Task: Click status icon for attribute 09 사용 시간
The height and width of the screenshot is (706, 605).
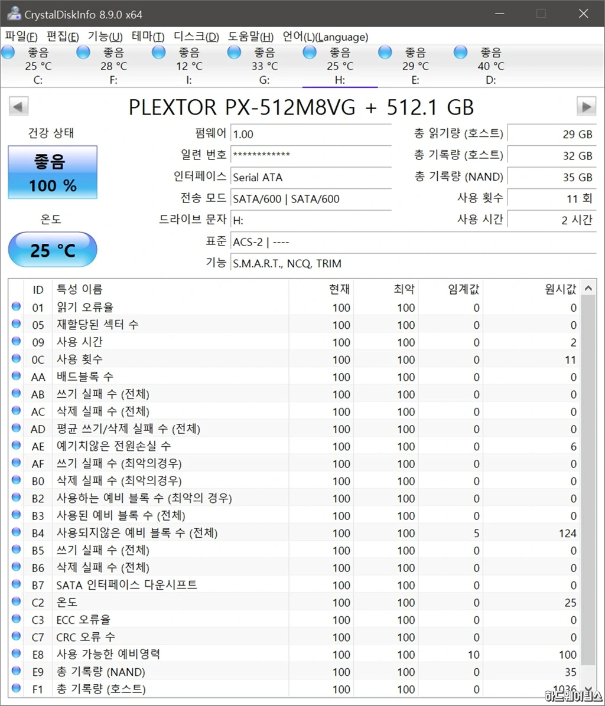Action: (x=16, y=341)
